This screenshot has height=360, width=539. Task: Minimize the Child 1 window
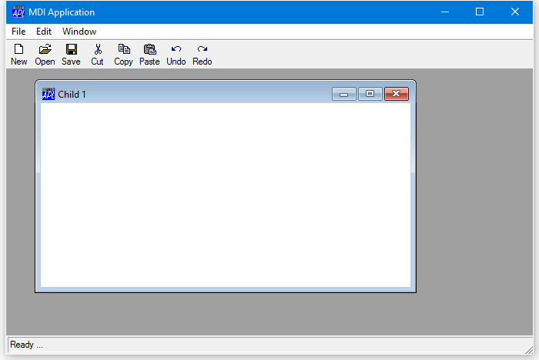click(343, 94)
